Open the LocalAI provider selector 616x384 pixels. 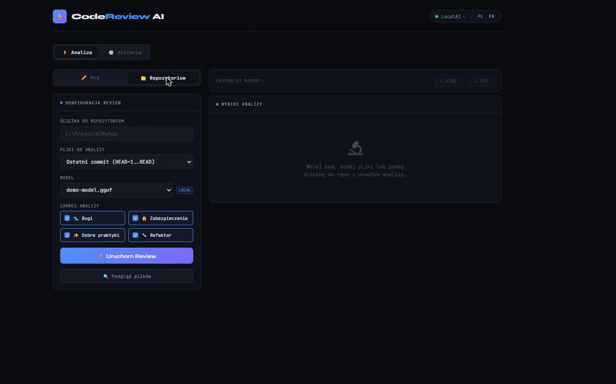[451, 16]
